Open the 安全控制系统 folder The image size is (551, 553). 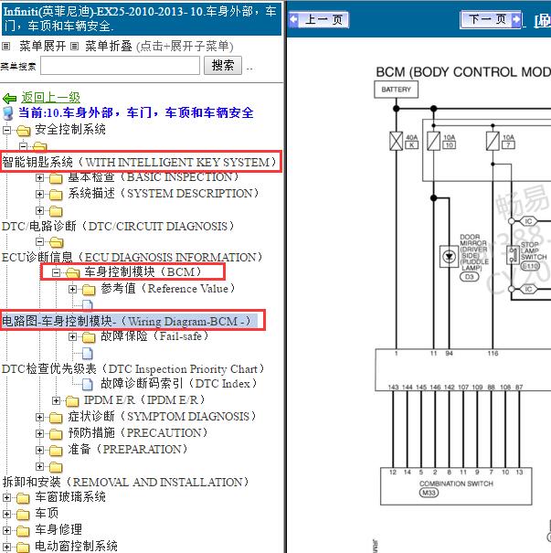coord(70,130)
